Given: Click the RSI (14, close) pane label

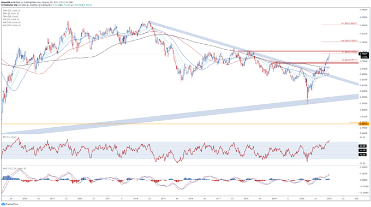Looking at the screenshot, I should point(9,137).
